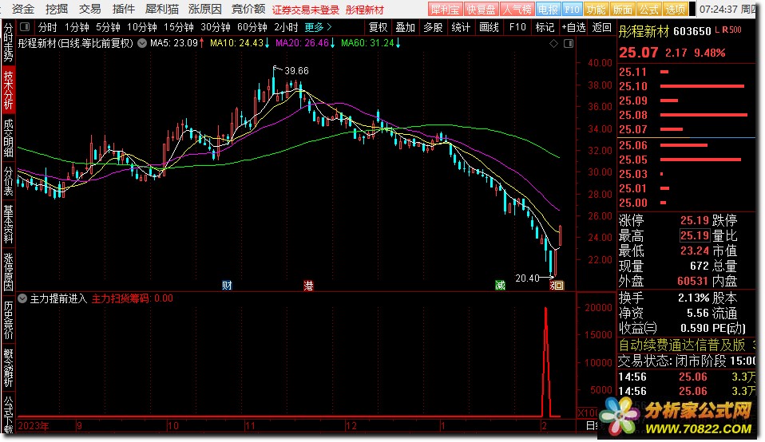Click the 多股 toolbar item
765x442 pixels.
433,27
